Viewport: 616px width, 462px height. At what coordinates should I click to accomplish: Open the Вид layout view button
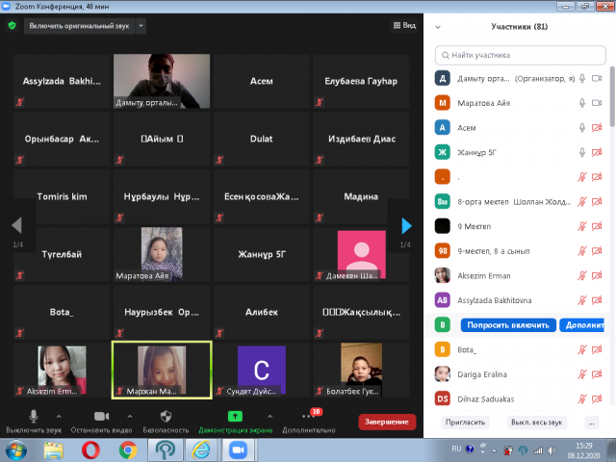click(404, 26)
